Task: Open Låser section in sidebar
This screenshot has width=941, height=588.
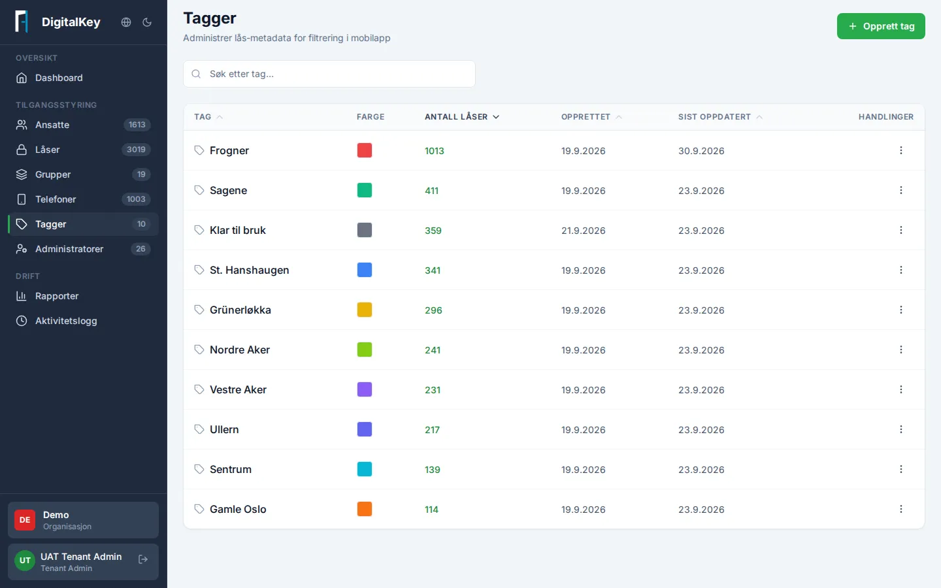Action: coord(83,150)
